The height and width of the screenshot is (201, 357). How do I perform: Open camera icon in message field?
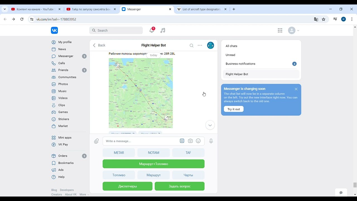tap(190, 141)
